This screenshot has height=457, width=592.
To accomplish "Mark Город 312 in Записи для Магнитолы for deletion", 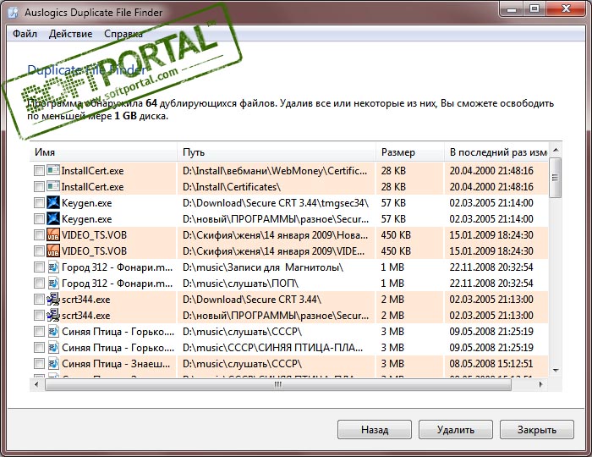I will coord(39,267).
